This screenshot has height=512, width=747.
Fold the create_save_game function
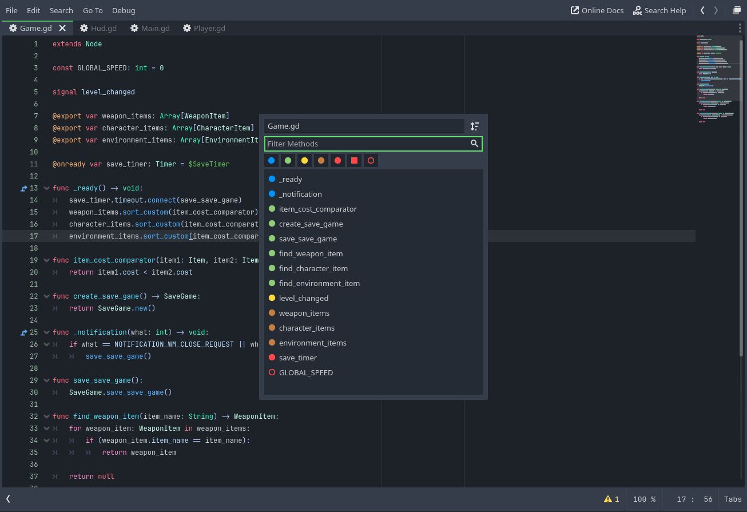click(46, 296)
